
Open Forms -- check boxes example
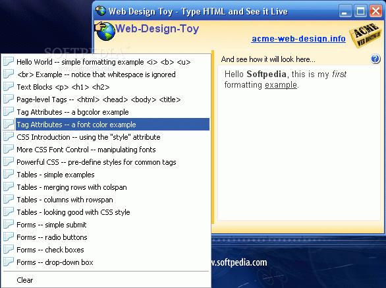coord(106,250)
